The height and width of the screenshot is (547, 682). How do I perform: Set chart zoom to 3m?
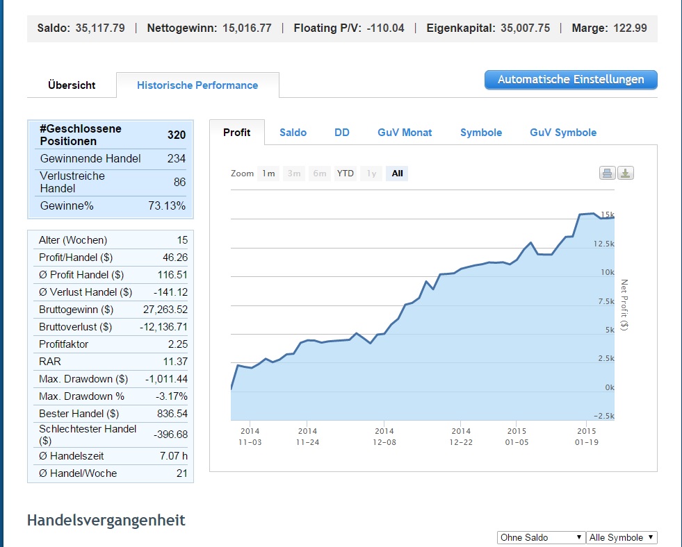294,174
